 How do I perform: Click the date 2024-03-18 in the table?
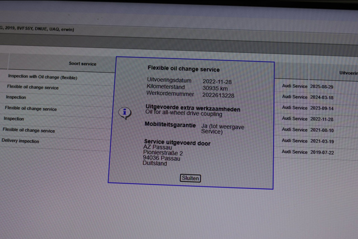(322, 98)
